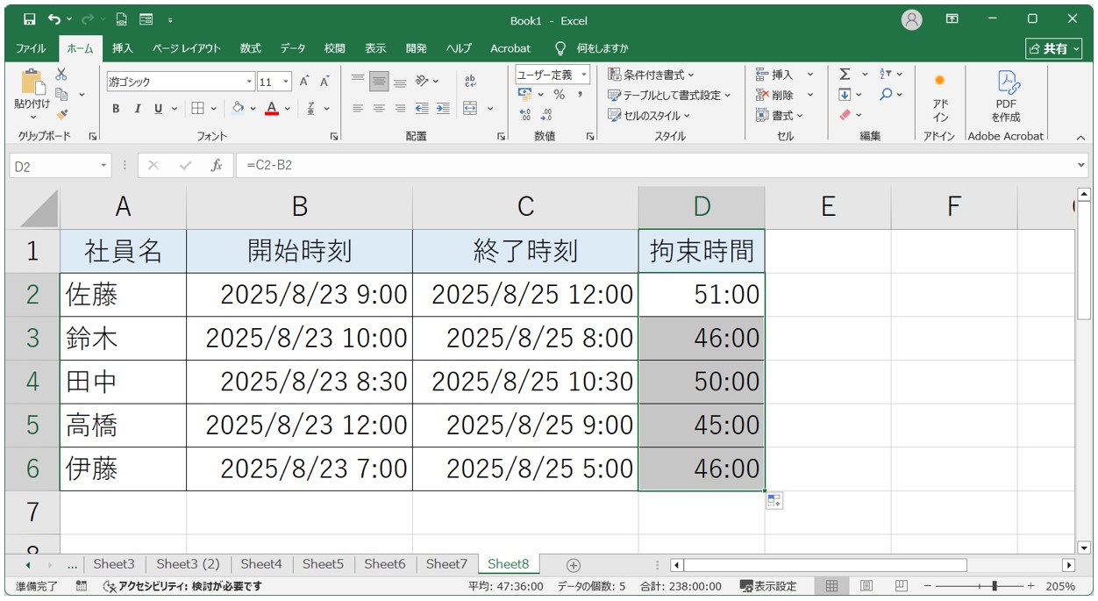The width and height of the screenshot is (1098, 601).
Task: Increase the cell indent
Action: click(443, 109)
